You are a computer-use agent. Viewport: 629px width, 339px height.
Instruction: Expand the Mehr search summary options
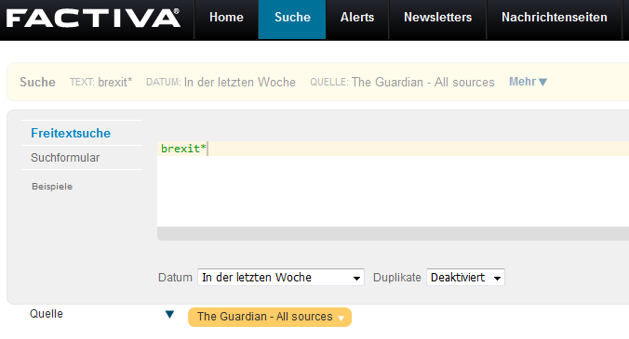tap(528, 82)
